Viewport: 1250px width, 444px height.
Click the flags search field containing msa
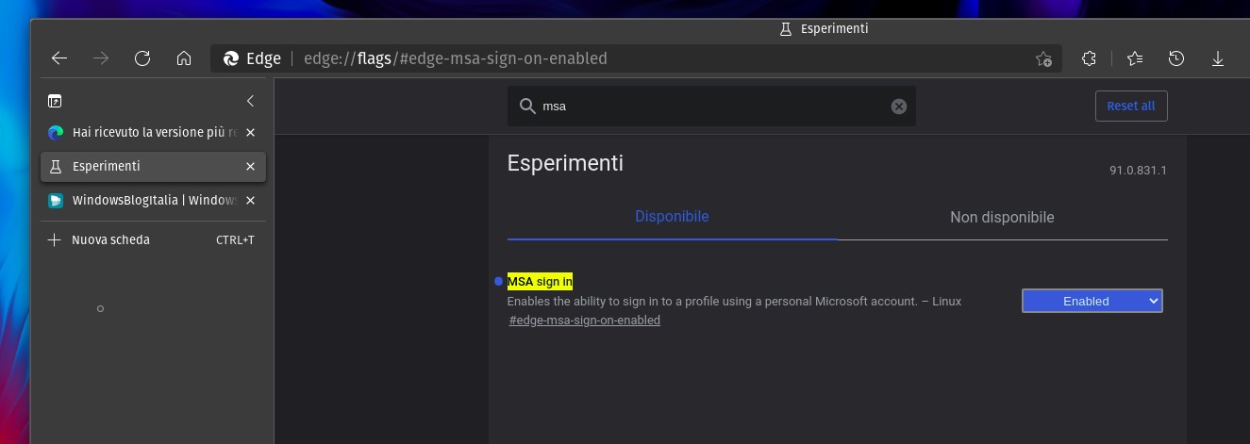tap(712, 107)
